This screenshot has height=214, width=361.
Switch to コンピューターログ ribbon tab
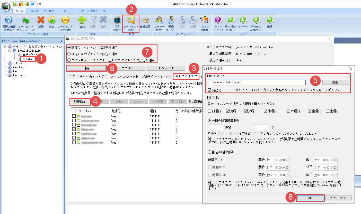point(42,11)
